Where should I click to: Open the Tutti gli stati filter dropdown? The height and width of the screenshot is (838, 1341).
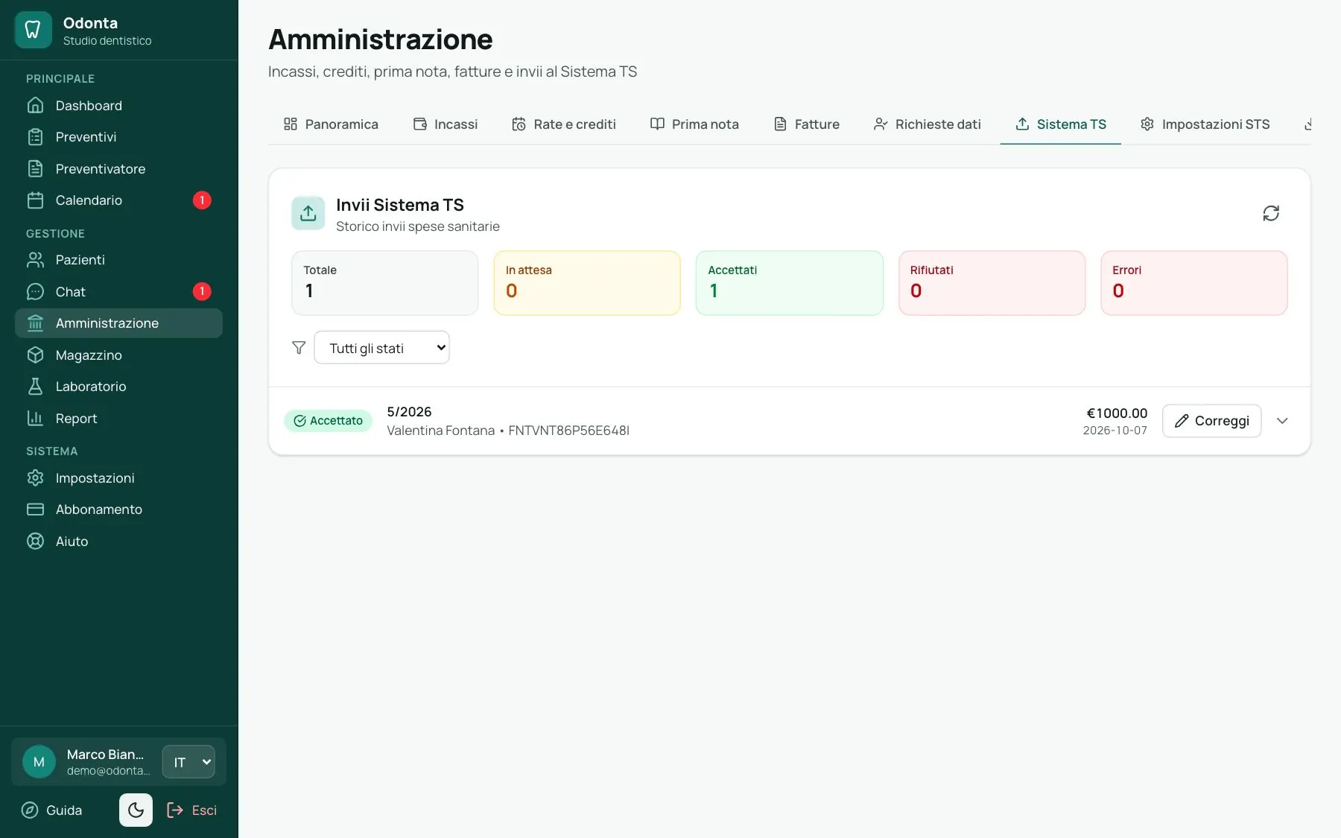pos(381,348)
